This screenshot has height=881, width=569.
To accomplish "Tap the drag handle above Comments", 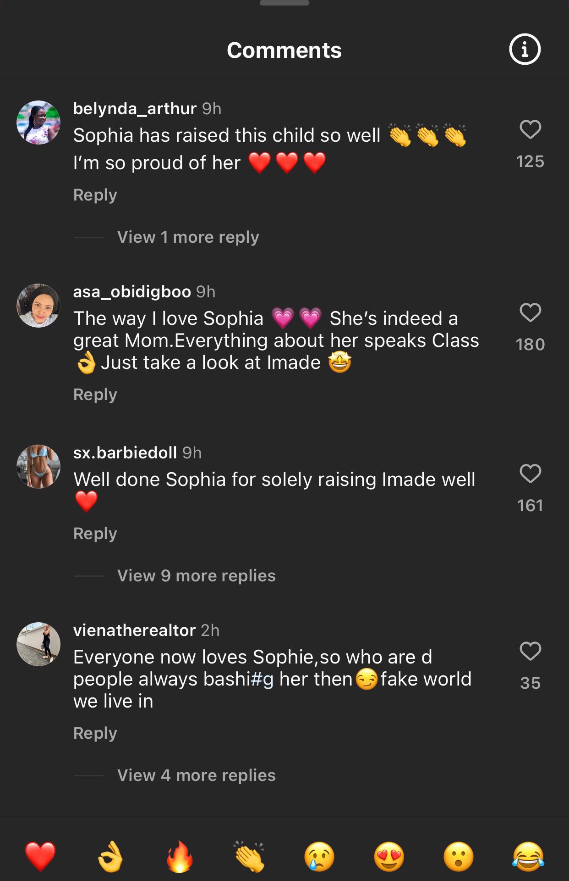I will pos(284,3).
